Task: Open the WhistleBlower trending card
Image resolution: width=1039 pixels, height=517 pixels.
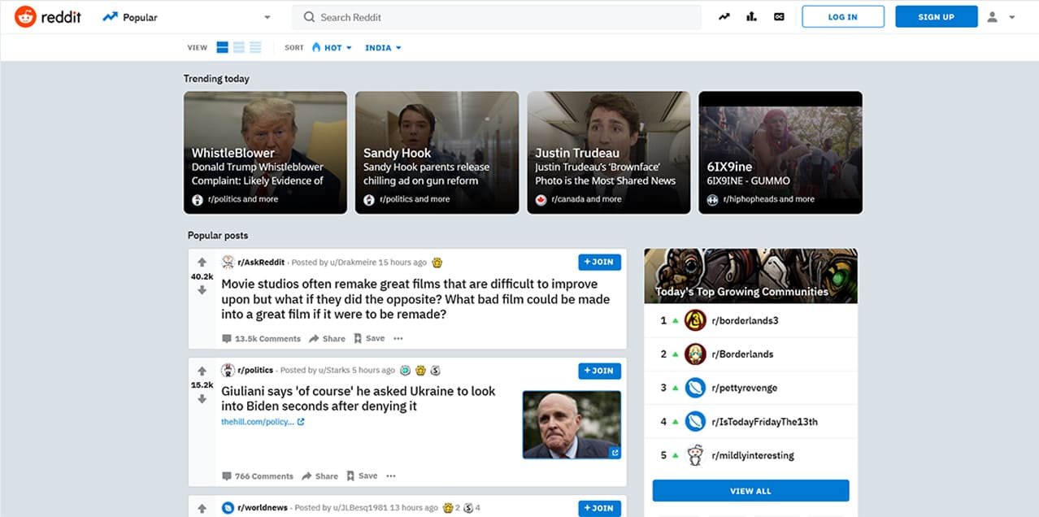Action: click(265, 152)
